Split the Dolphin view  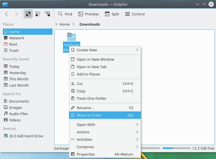112,14
